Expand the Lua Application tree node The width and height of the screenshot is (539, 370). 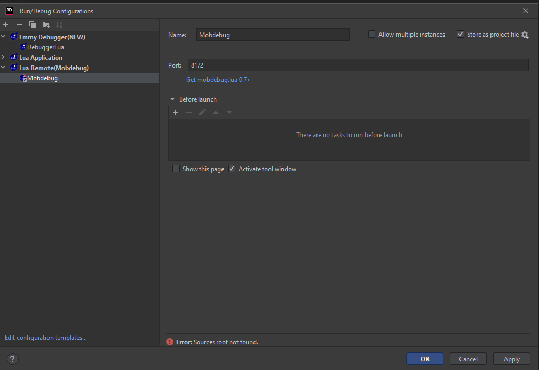[x=4, y=58]
